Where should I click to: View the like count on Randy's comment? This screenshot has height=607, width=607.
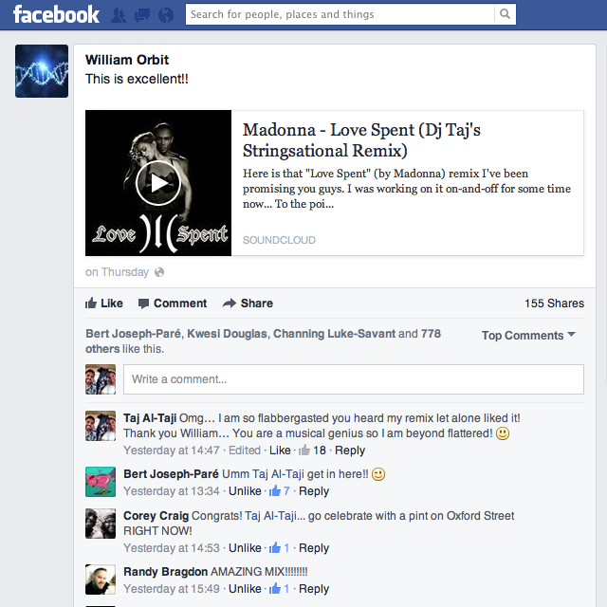(280, 588)
